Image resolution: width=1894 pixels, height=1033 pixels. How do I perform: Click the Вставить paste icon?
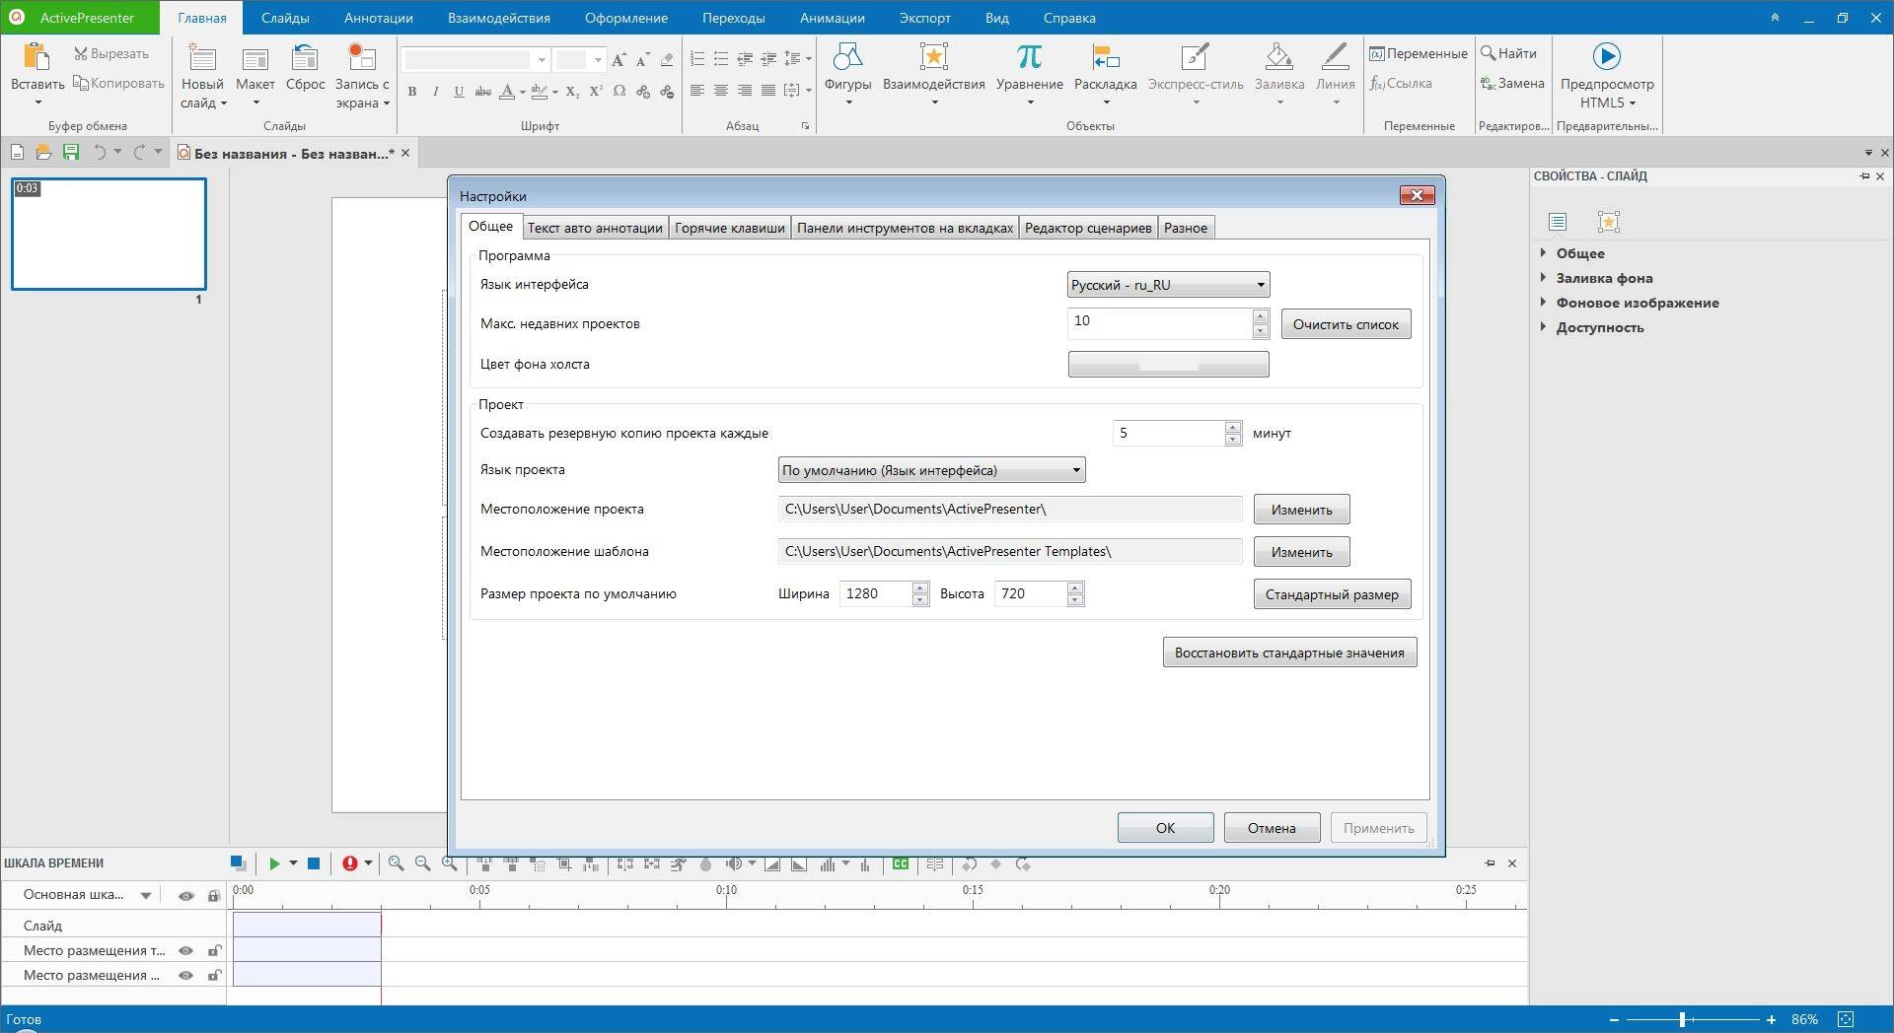[x=36, y=57]
